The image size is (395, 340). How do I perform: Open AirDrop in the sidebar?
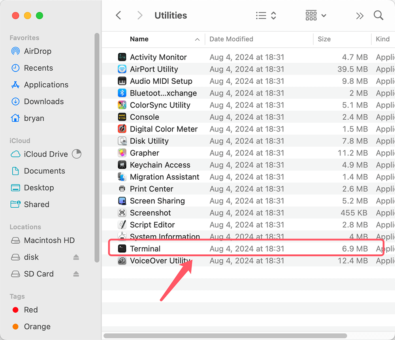point(31,51)
